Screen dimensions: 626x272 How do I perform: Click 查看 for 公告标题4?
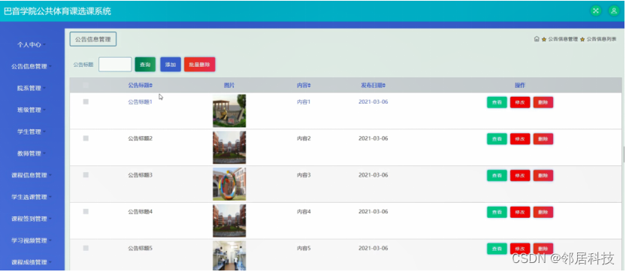tap(497, 212)
